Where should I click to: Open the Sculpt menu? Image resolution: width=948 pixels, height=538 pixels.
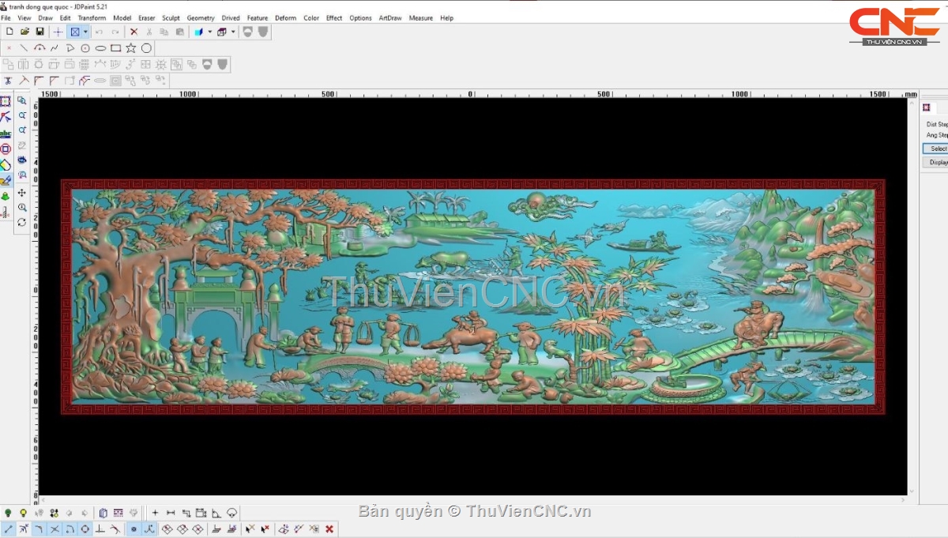(x=171, y=17)
